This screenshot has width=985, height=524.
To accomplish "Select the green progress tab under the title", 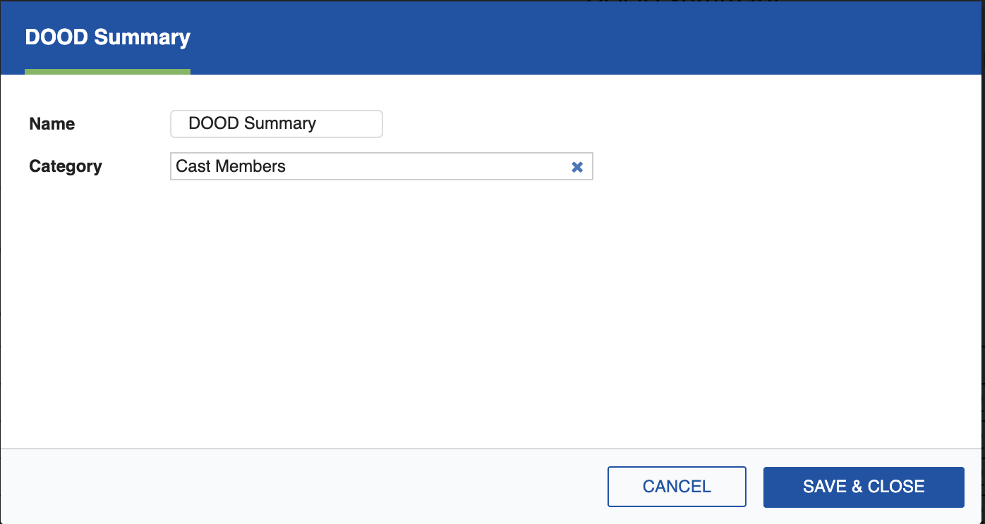I will point(107,70).
